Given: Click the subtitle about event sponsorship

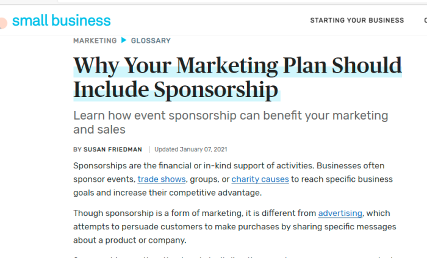Looking at the screenshot, I should click(x=231, y=123).
